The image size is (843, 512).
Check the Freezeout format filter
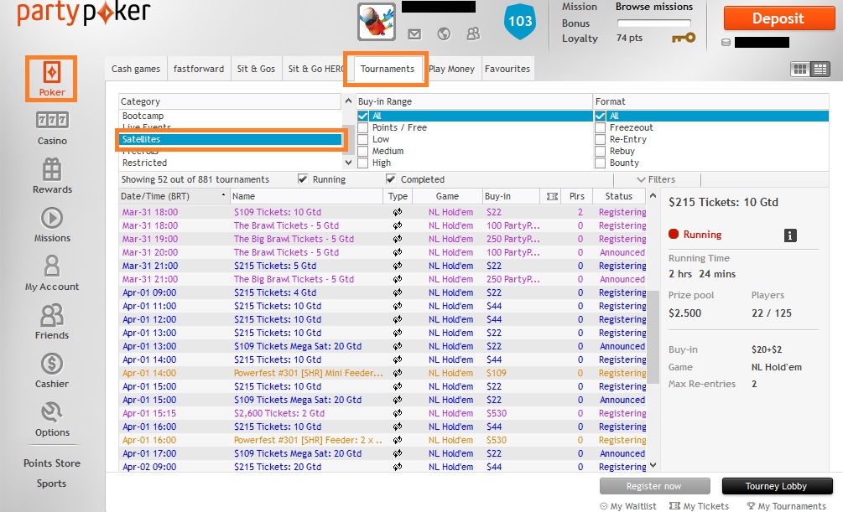tap(600, 128)
